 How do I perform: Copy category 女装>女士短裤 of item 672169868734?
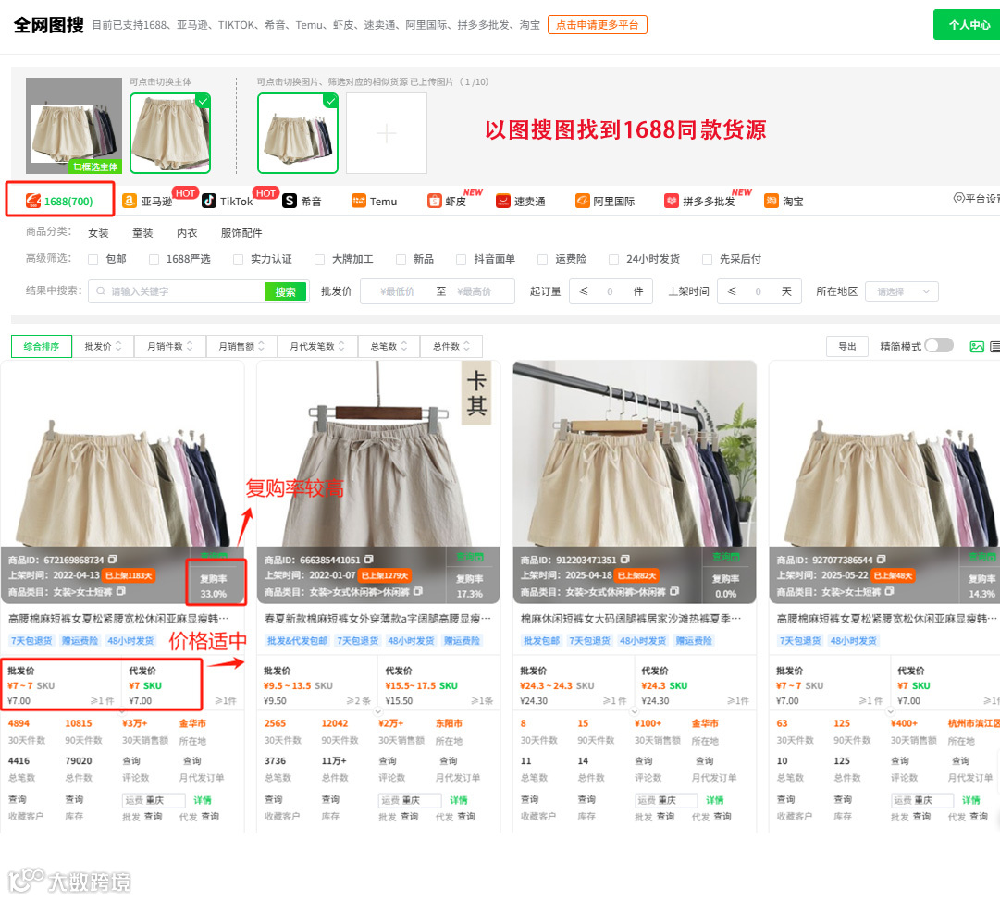click(x=121, y=591)
